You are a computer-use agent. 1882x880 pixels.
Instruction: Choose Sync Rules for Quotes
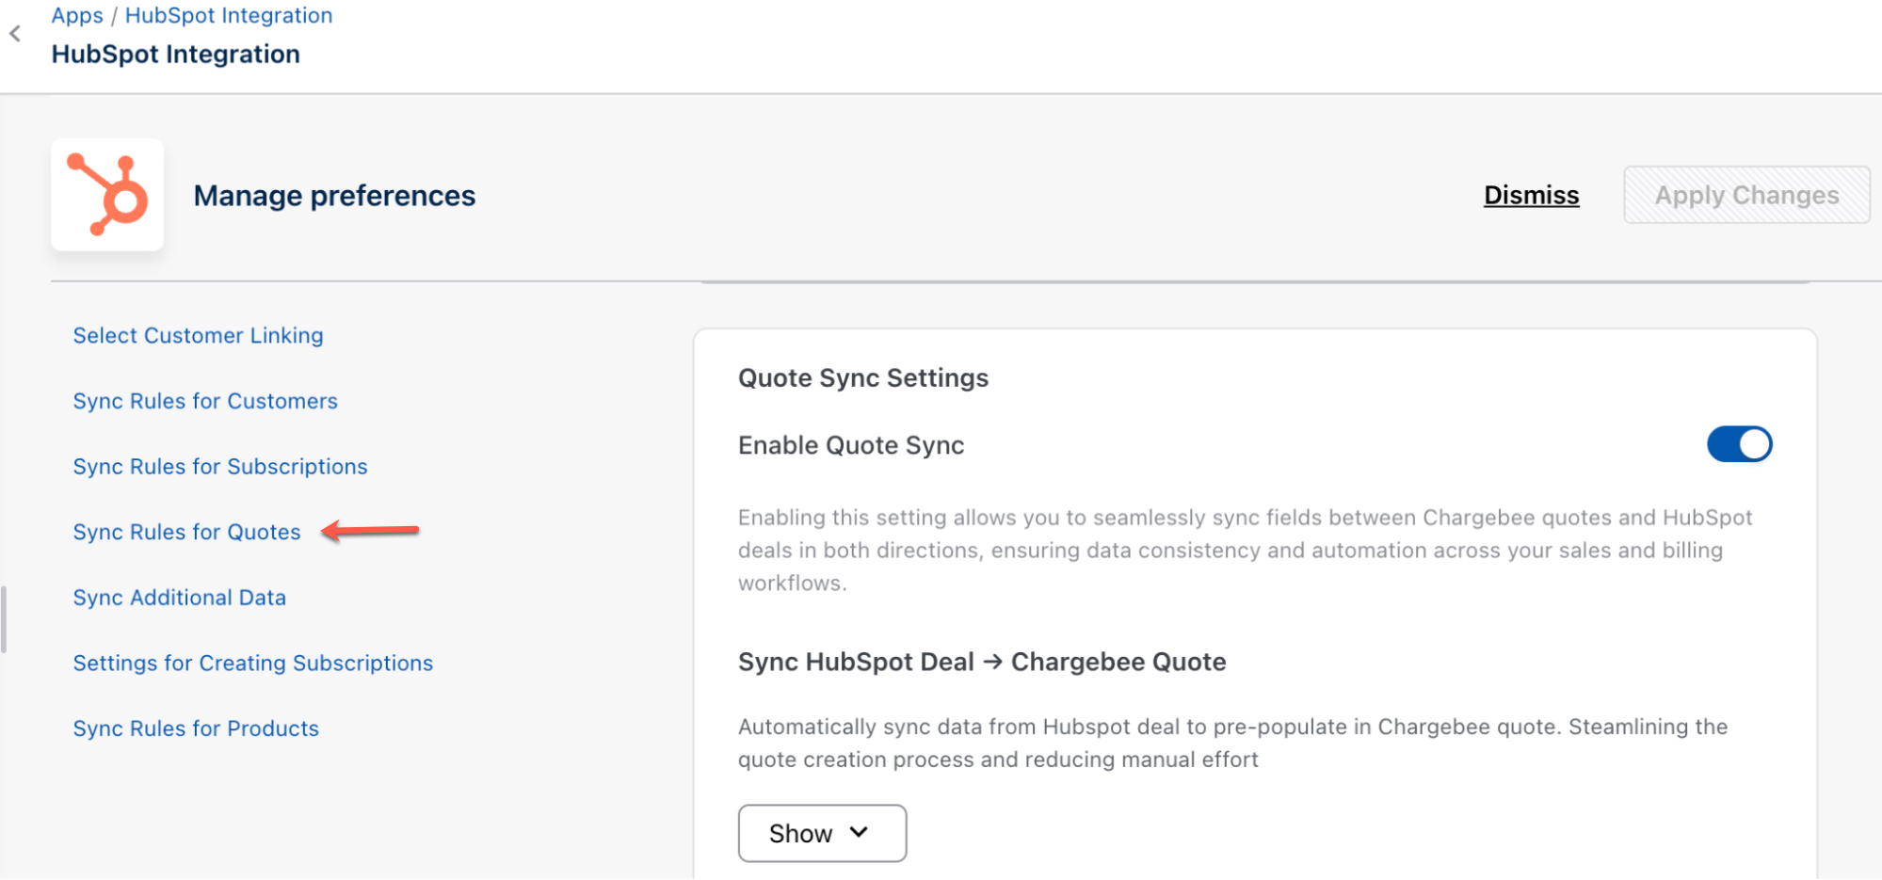[186, 532]
